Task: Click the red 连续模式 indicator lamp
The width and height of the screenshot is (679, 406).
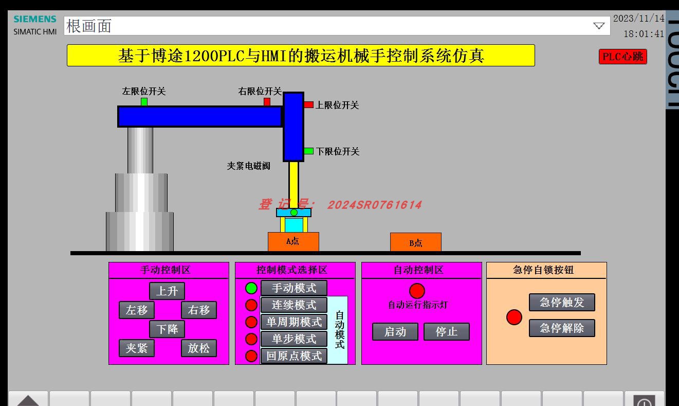Action: point(251,305)
